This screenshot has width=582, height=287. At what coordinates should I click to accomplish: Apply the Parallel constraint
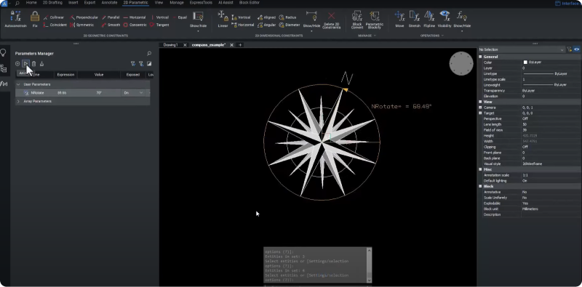point(111,17)
